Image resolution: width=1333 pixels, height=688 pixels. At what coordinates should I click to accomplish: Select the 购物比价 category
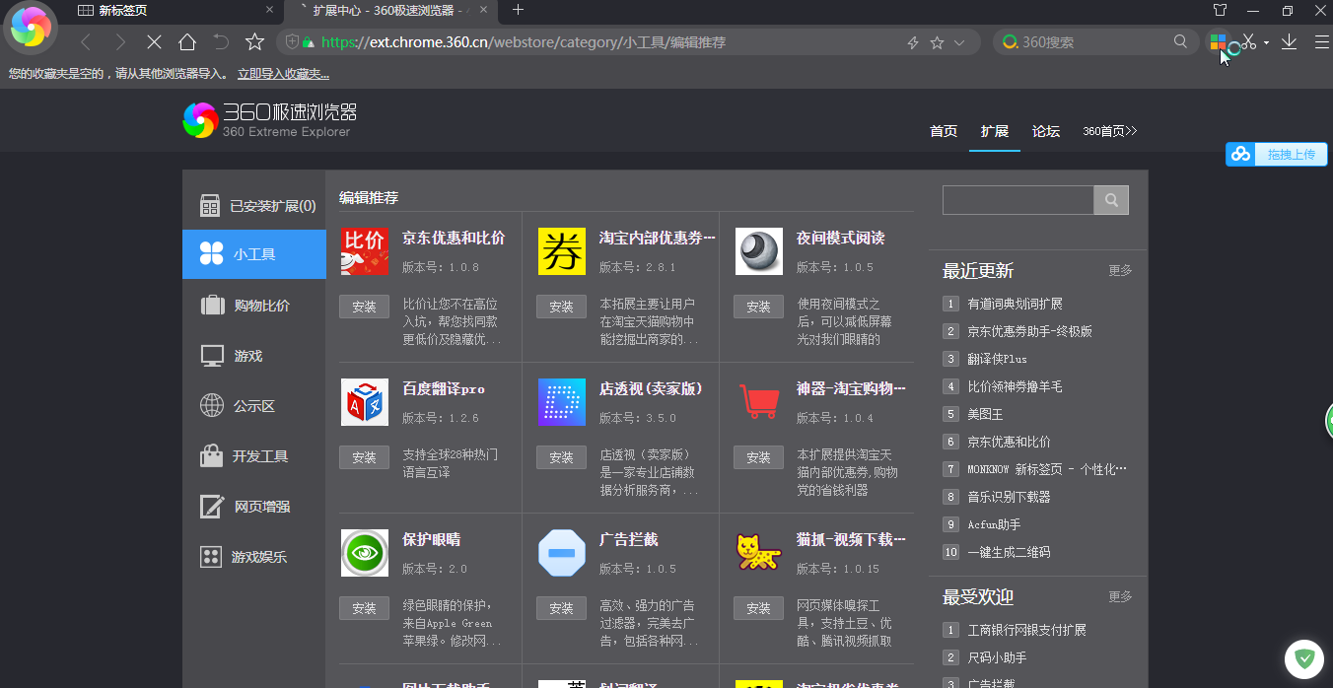pos(254,306)
